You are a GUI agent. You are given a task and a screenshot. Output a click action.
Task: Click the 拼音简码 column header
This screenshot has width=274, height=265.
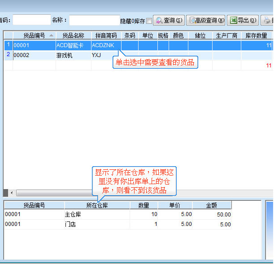pos(106,35)
